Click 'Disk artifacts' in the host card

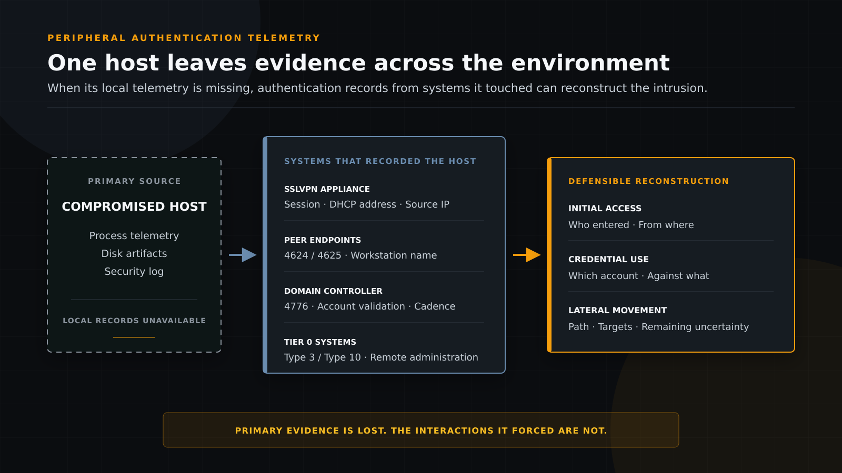[x=134, y=253]
